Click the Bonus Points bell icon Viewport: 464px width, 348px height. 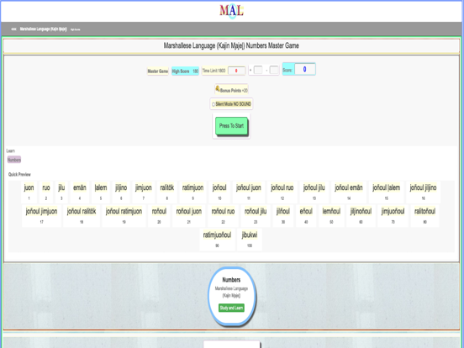(x=218, y=88)
